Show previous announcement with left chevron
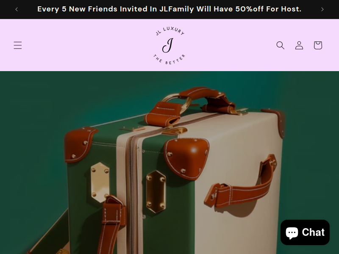 tap(17, 9)
